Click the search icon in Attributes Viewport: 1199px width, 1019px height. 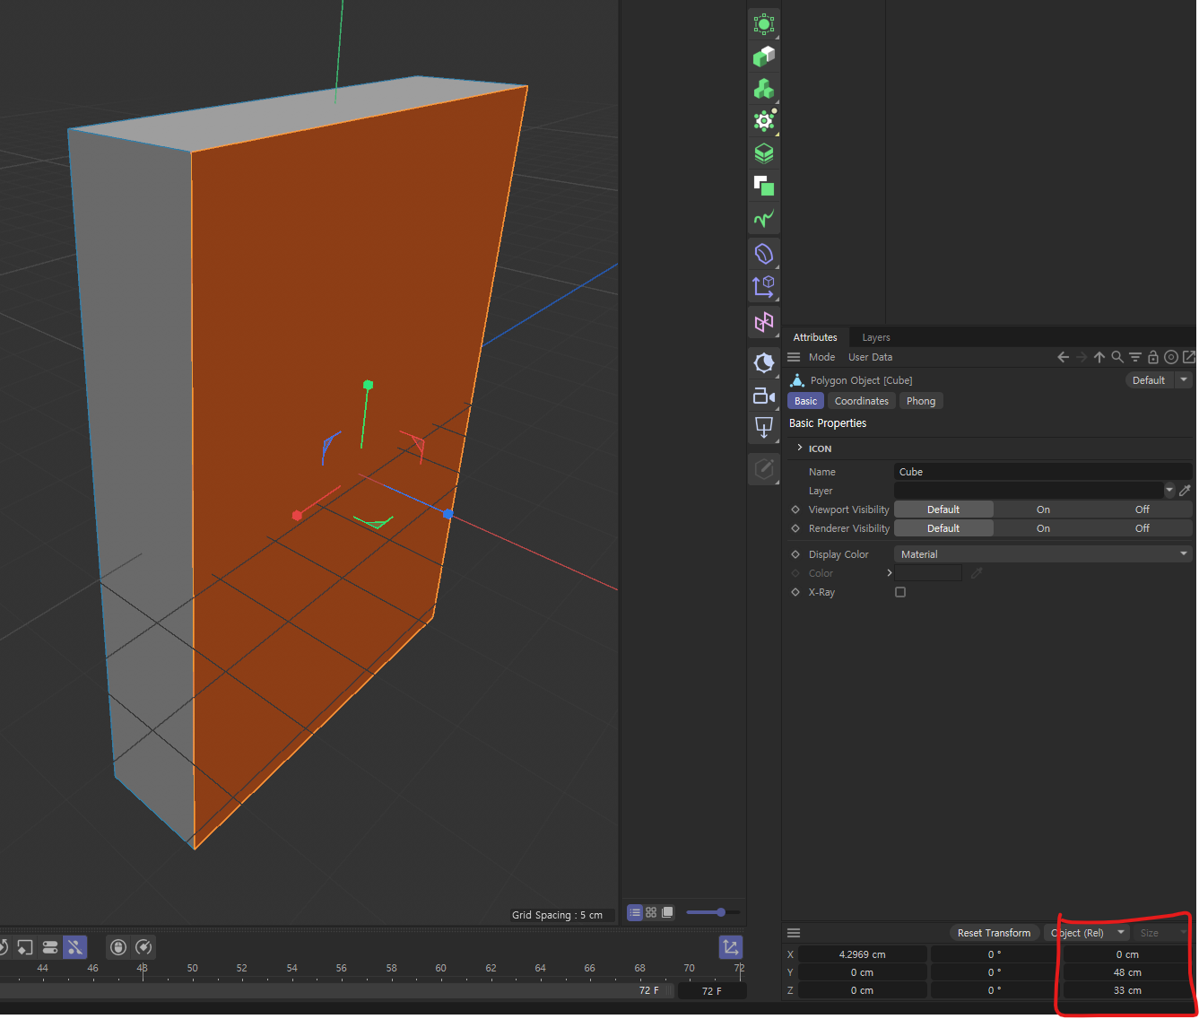click(x=1117, y=357)
